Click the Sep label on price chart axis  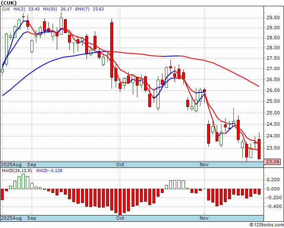point(32,165)
